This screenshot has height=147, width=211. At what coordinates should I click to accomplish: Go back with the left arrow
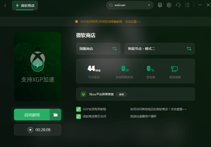pos(5,6)
